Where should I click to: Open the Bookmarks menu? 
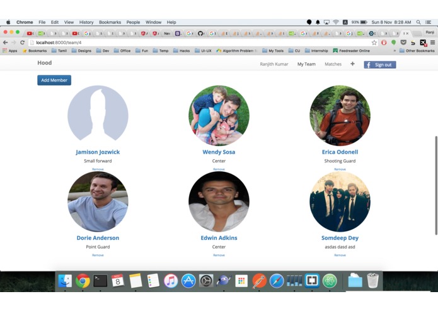110,22
